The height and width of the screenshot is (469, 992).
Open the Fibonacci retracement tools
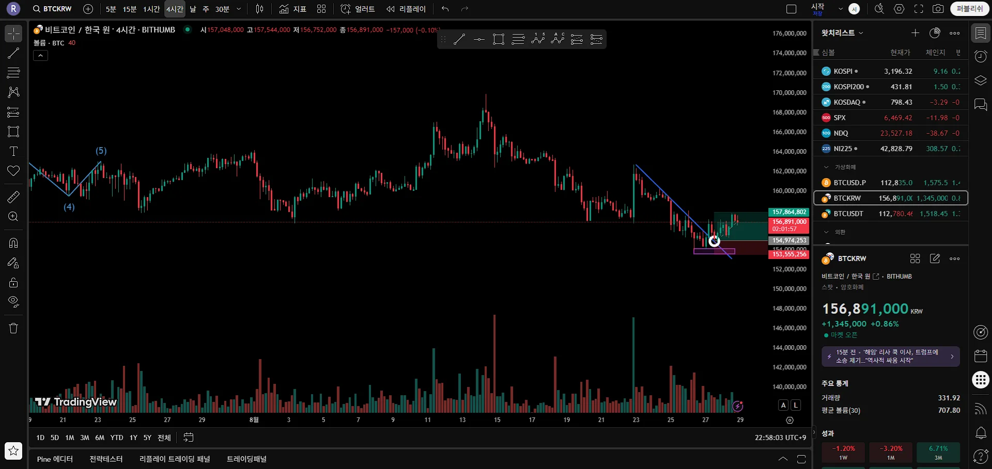[x=13, y=73]
